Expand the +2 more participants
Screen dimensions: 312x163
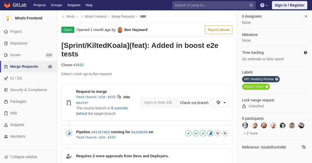(251, 133)
